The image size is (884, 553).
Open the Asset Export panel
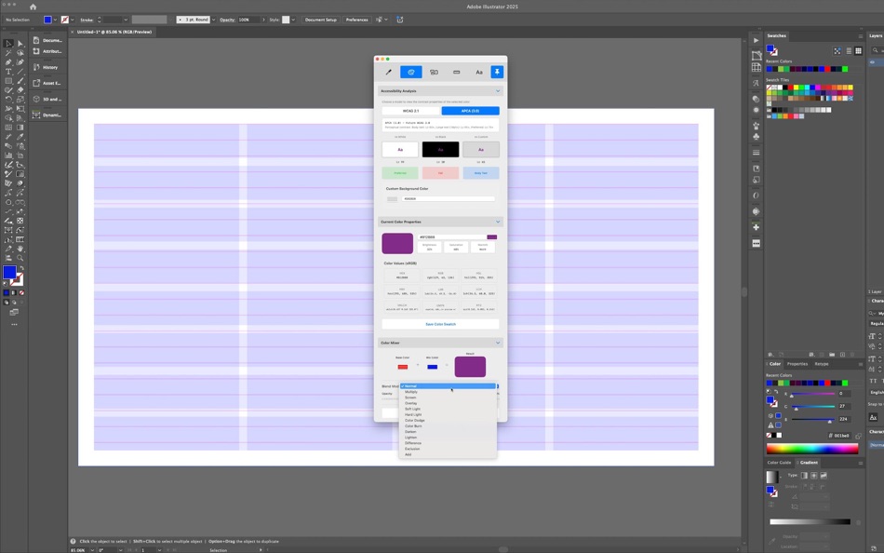click(x=47, y=83)
